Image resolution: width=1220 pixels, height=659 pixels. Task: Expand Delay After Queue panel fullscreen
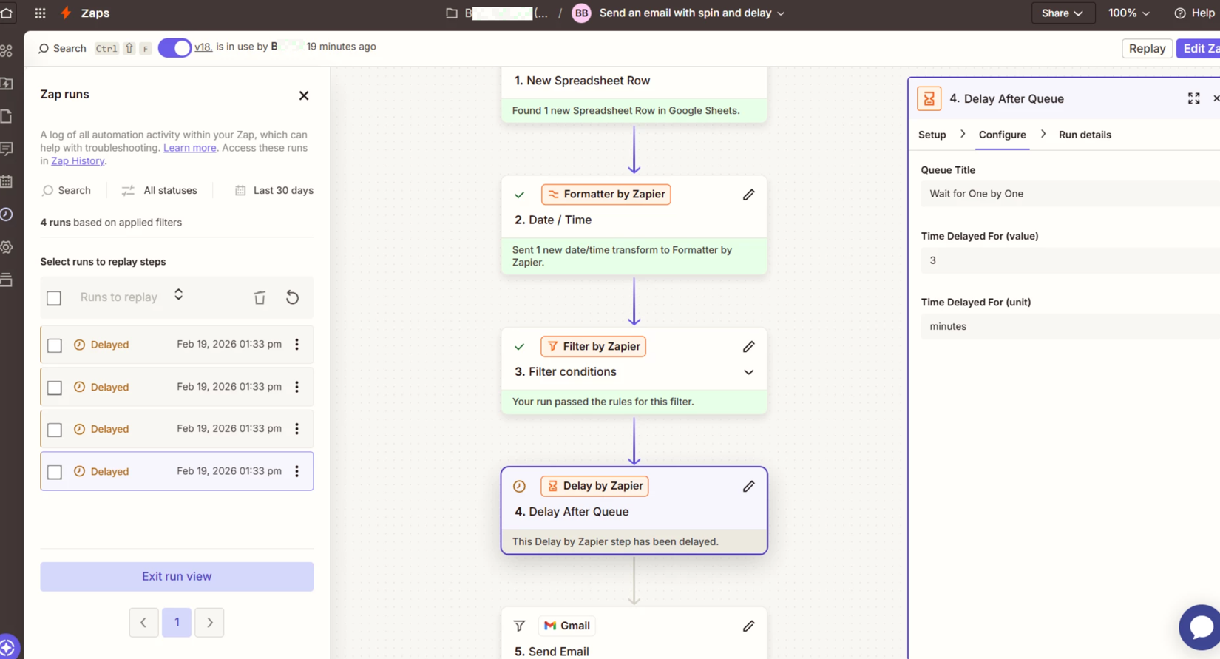click(x=1193, y=98)
